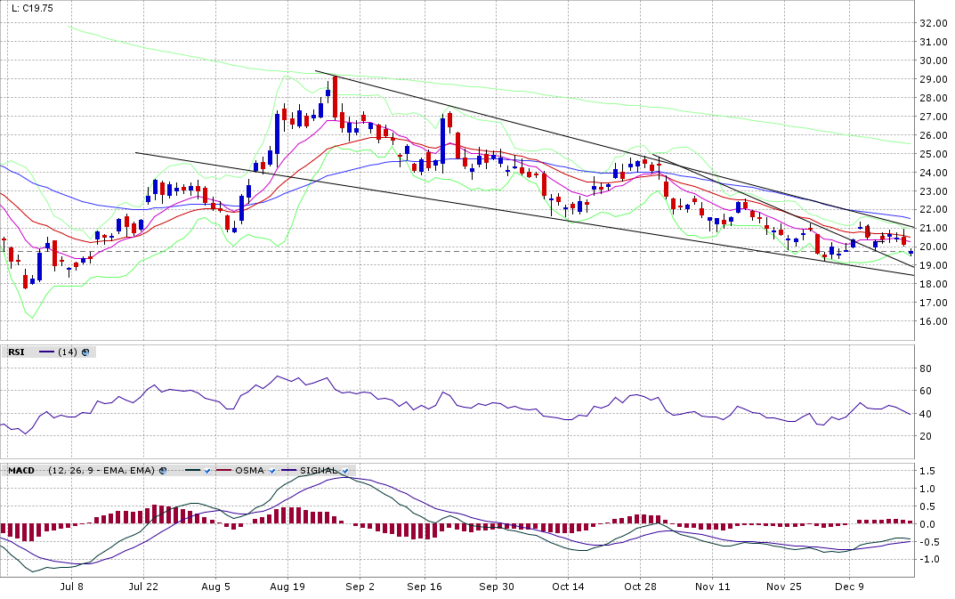Select the MACD indicator label
Image resolution: width=955 pixels, height=599 pixels.
tap(21, 470)
